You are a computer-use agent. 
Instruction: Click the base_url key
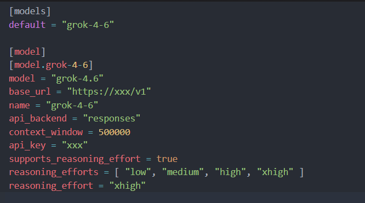(30, 91)
